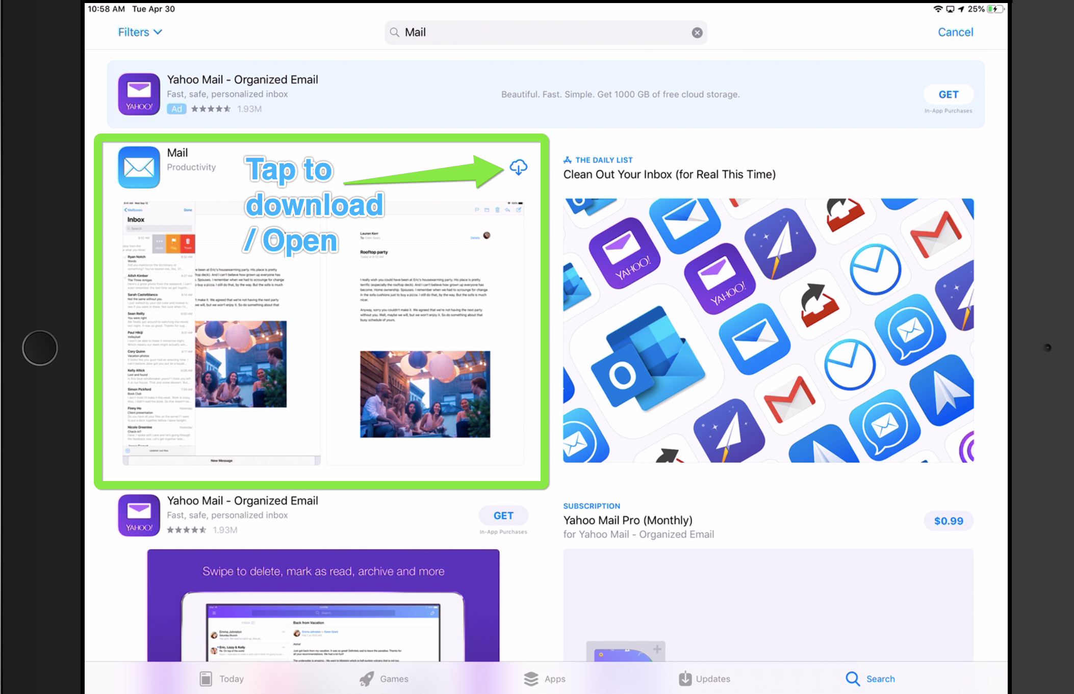
Task: Open The Daily List story label
Action: (598, 160)
